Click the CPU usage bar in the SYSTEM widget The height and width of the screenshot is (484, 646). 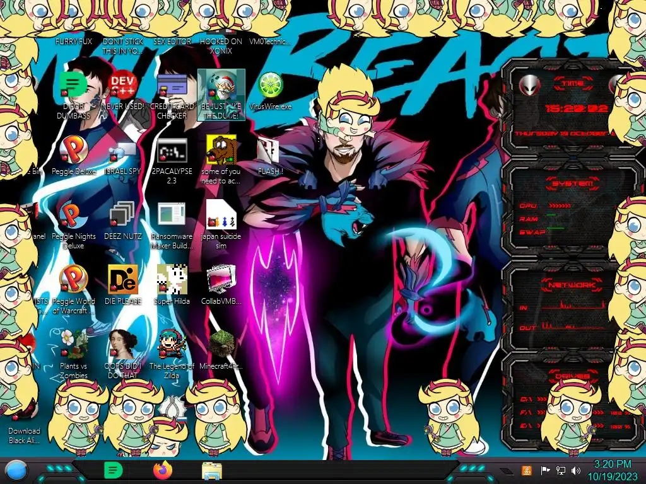click(560, 205)
